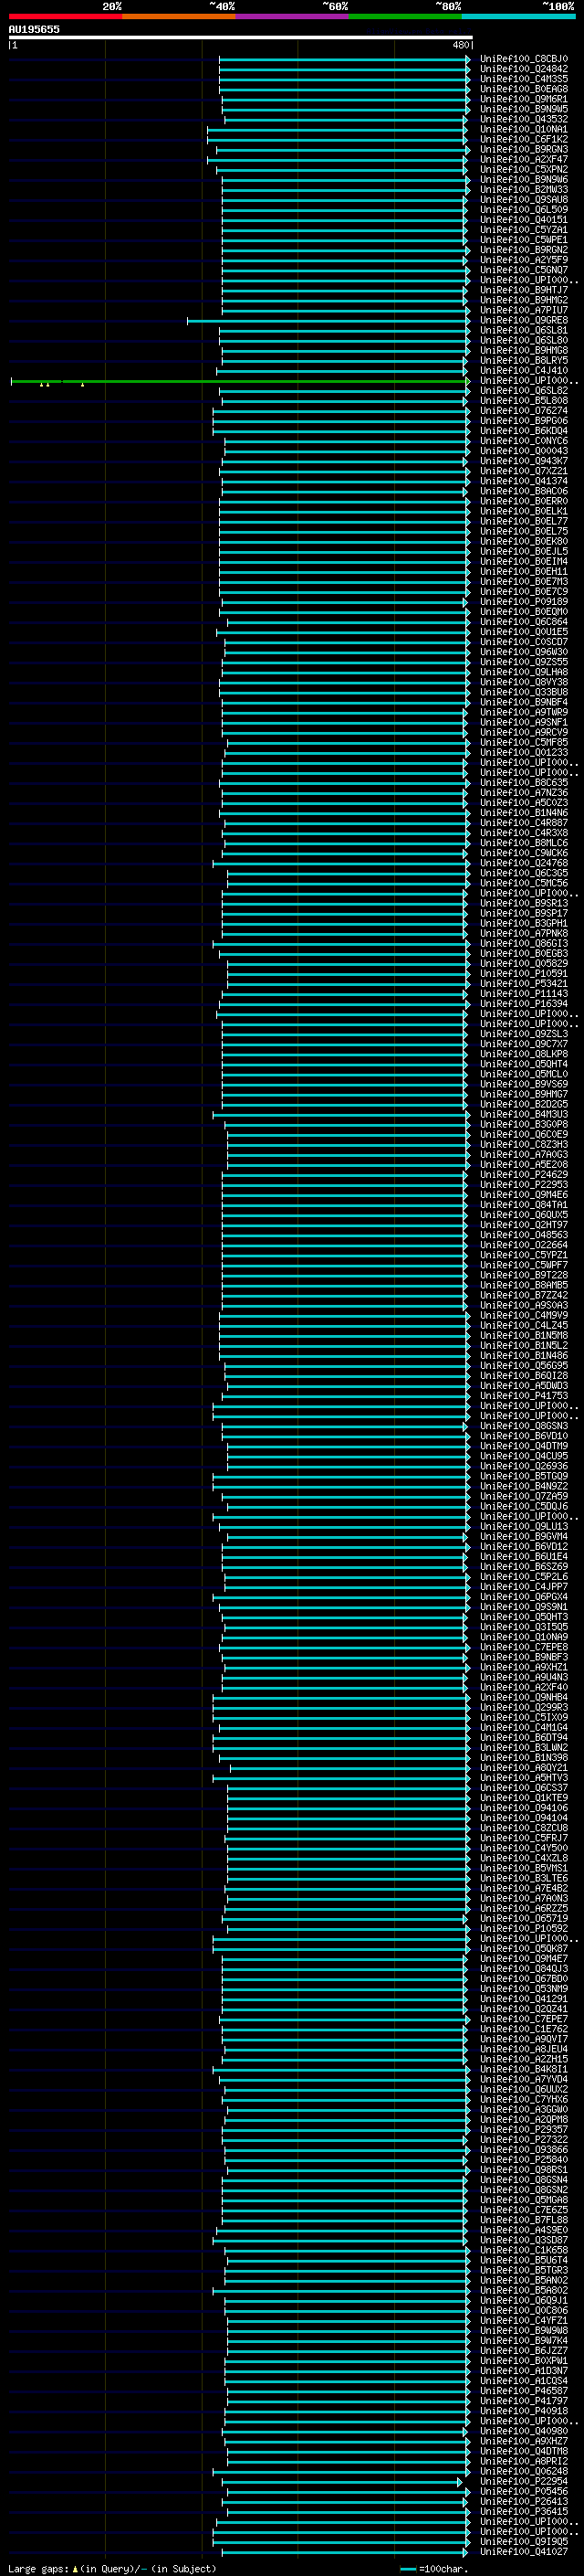Click hit UniRef100_C4J410
584x2576 pixels.
point(523,370)
